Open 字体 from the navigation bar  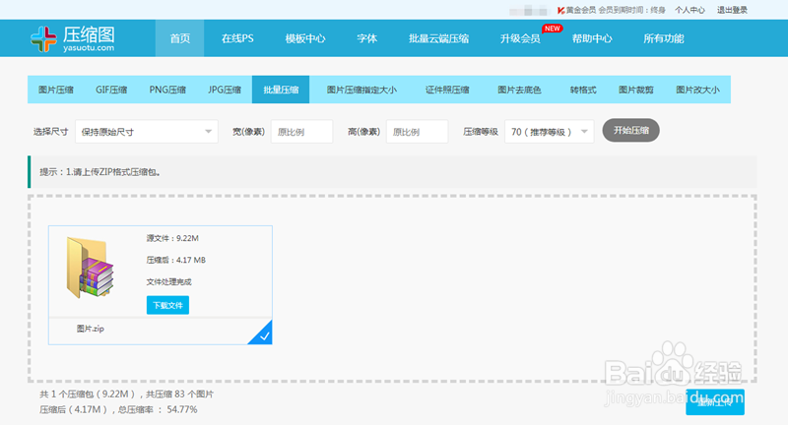366,38
